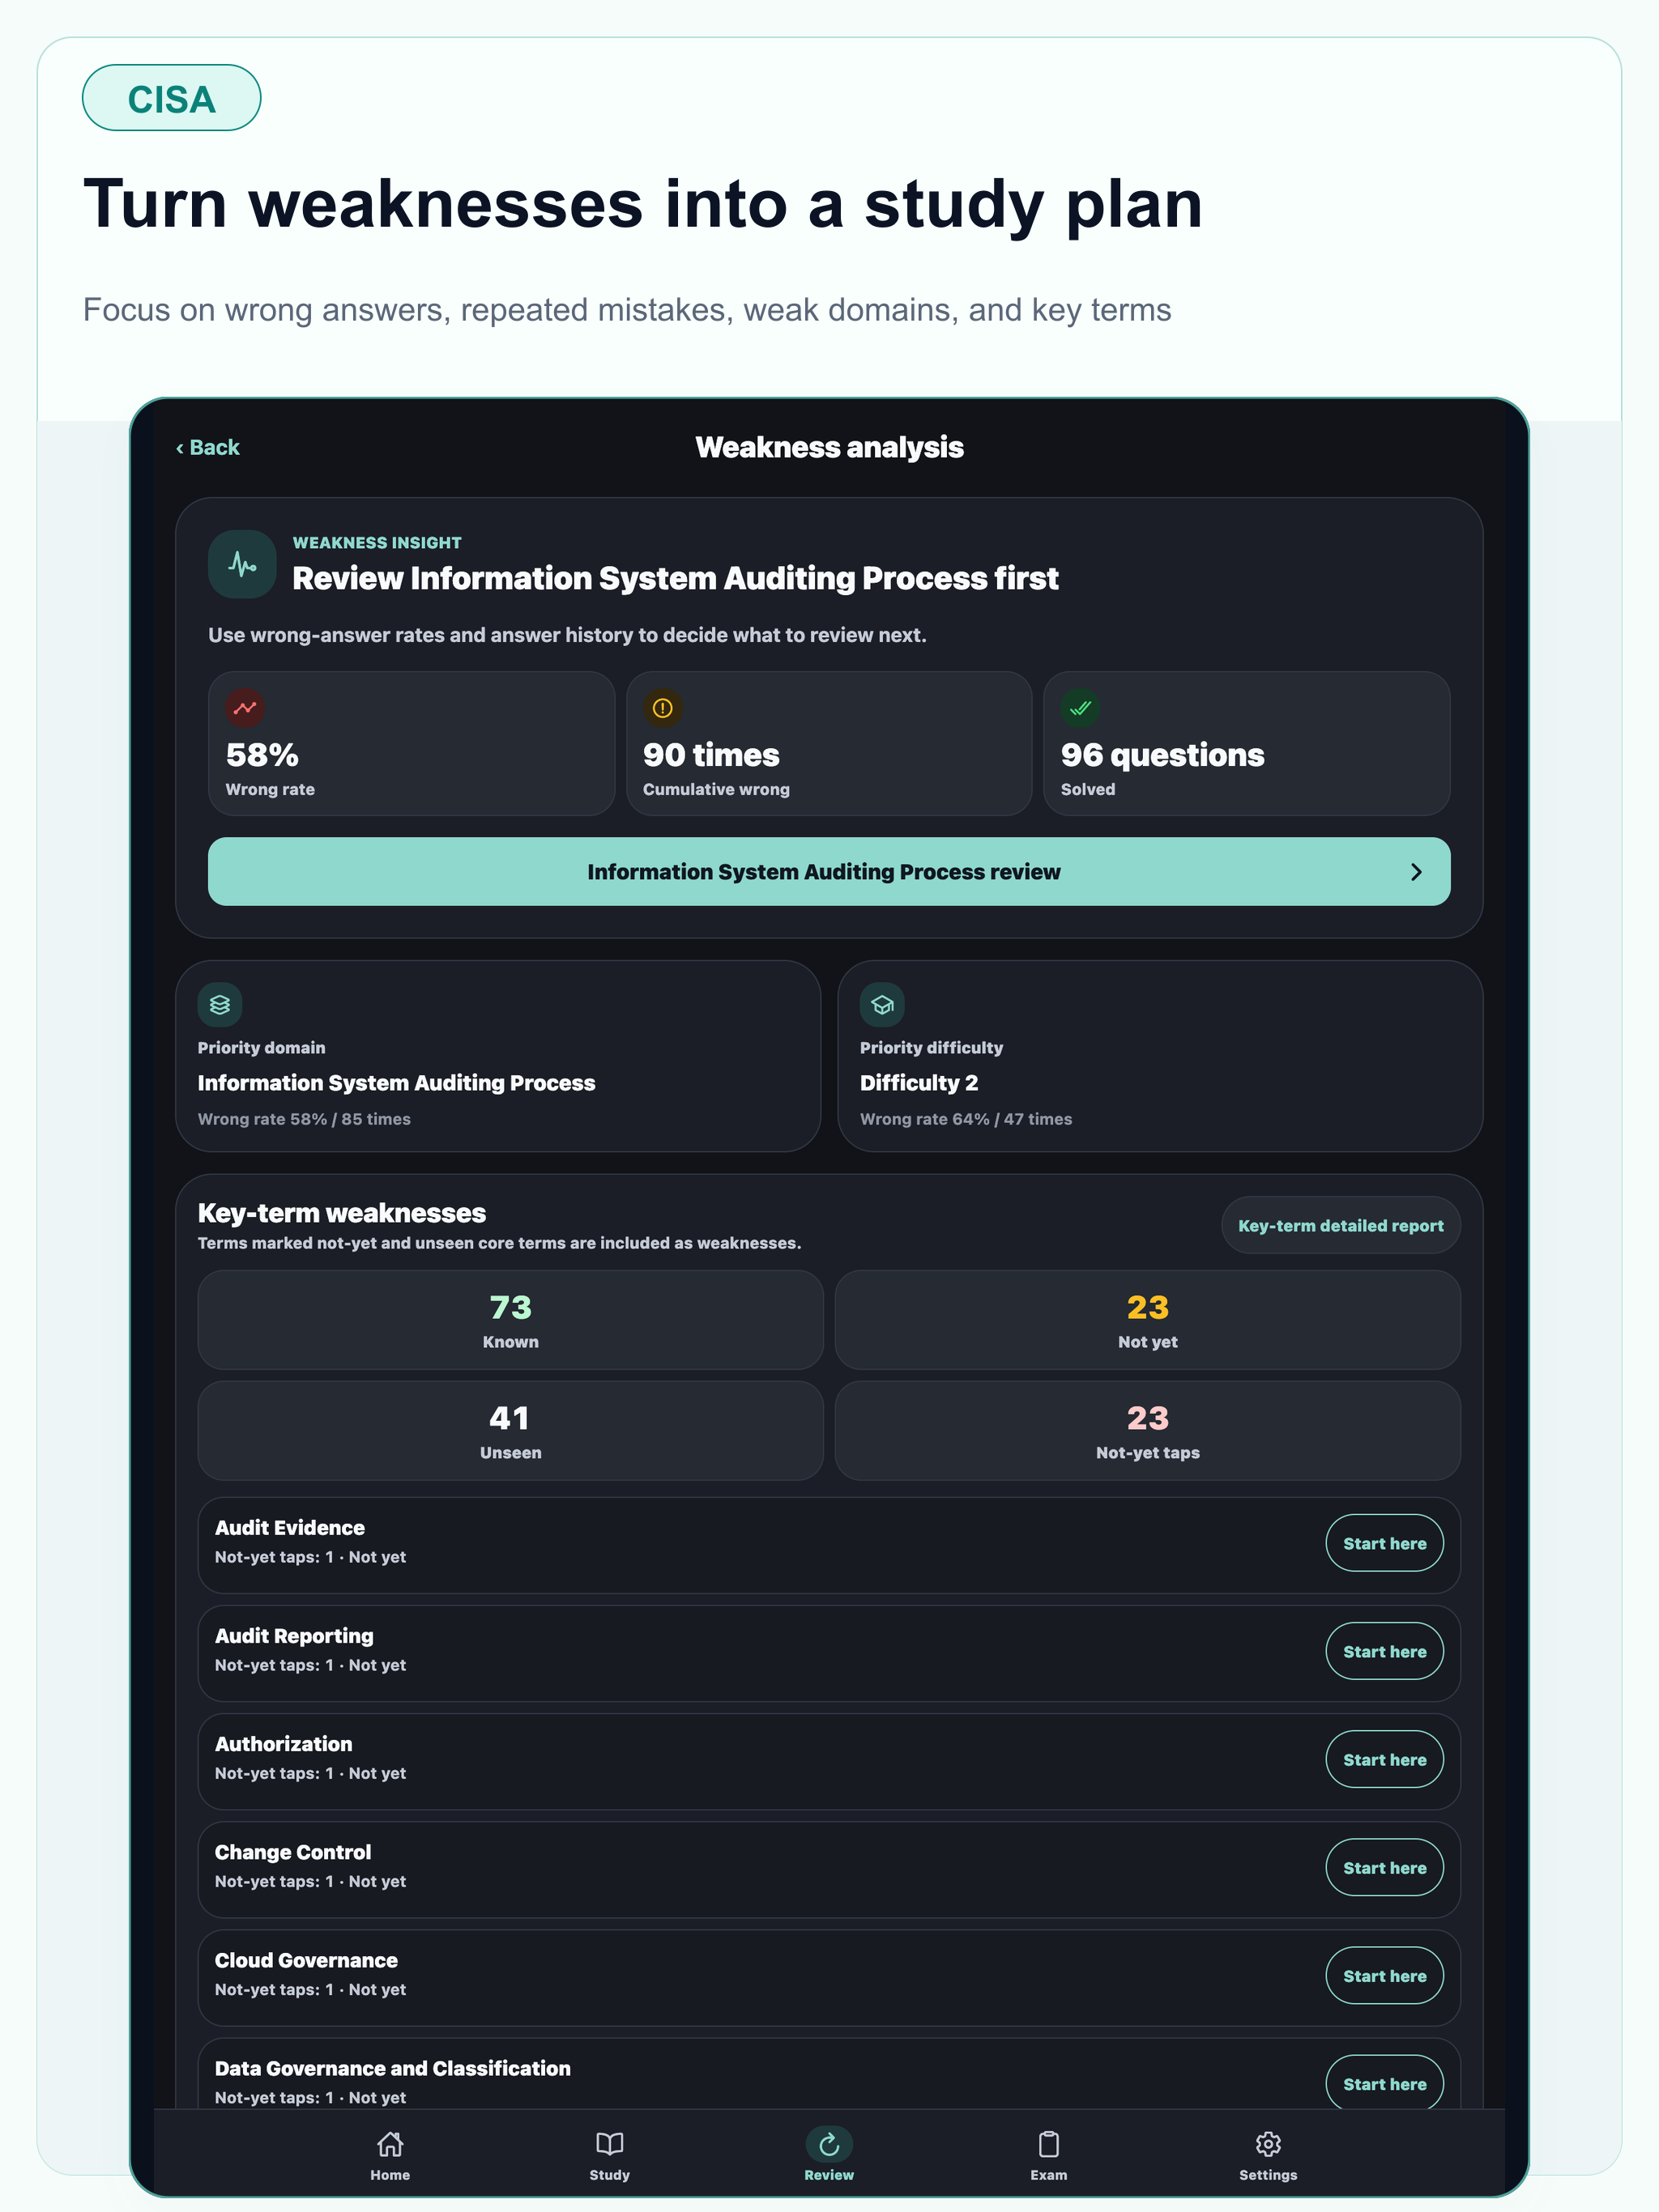The image size is (1659, 2212).
Task: Click the yellow cumulative wrong alert icon
Action: coord(663,708)
